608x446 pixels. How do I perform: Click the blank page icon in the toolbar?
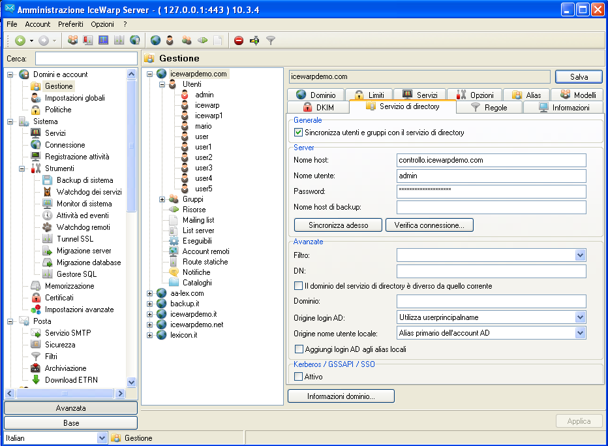click(218, 40)
